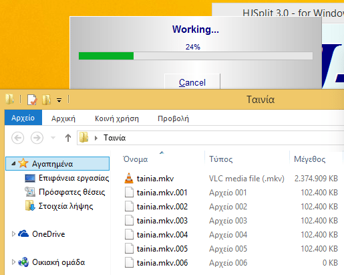344x275 pixels.
Task: Collapse the Αγαπημένα favorites tree
Action: (x=13, y=164)
